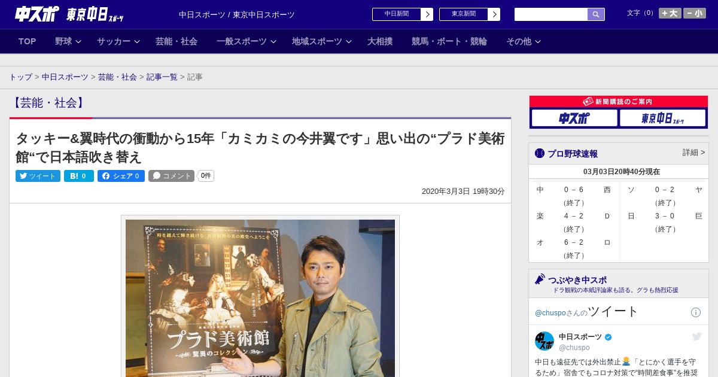Open 競馬・ボート・競輪 navigation item
This screenshot has height=377, width=718.
point(449,41)
